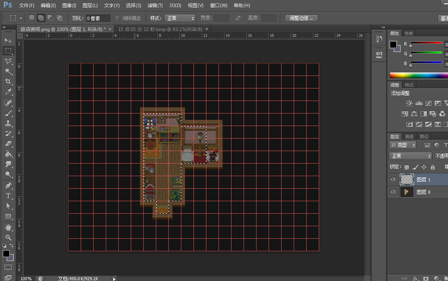The width and height of the screenshot is (448, 281).
Task: Choose Subtract from Selection mode
Action: [x=50, y=18]
